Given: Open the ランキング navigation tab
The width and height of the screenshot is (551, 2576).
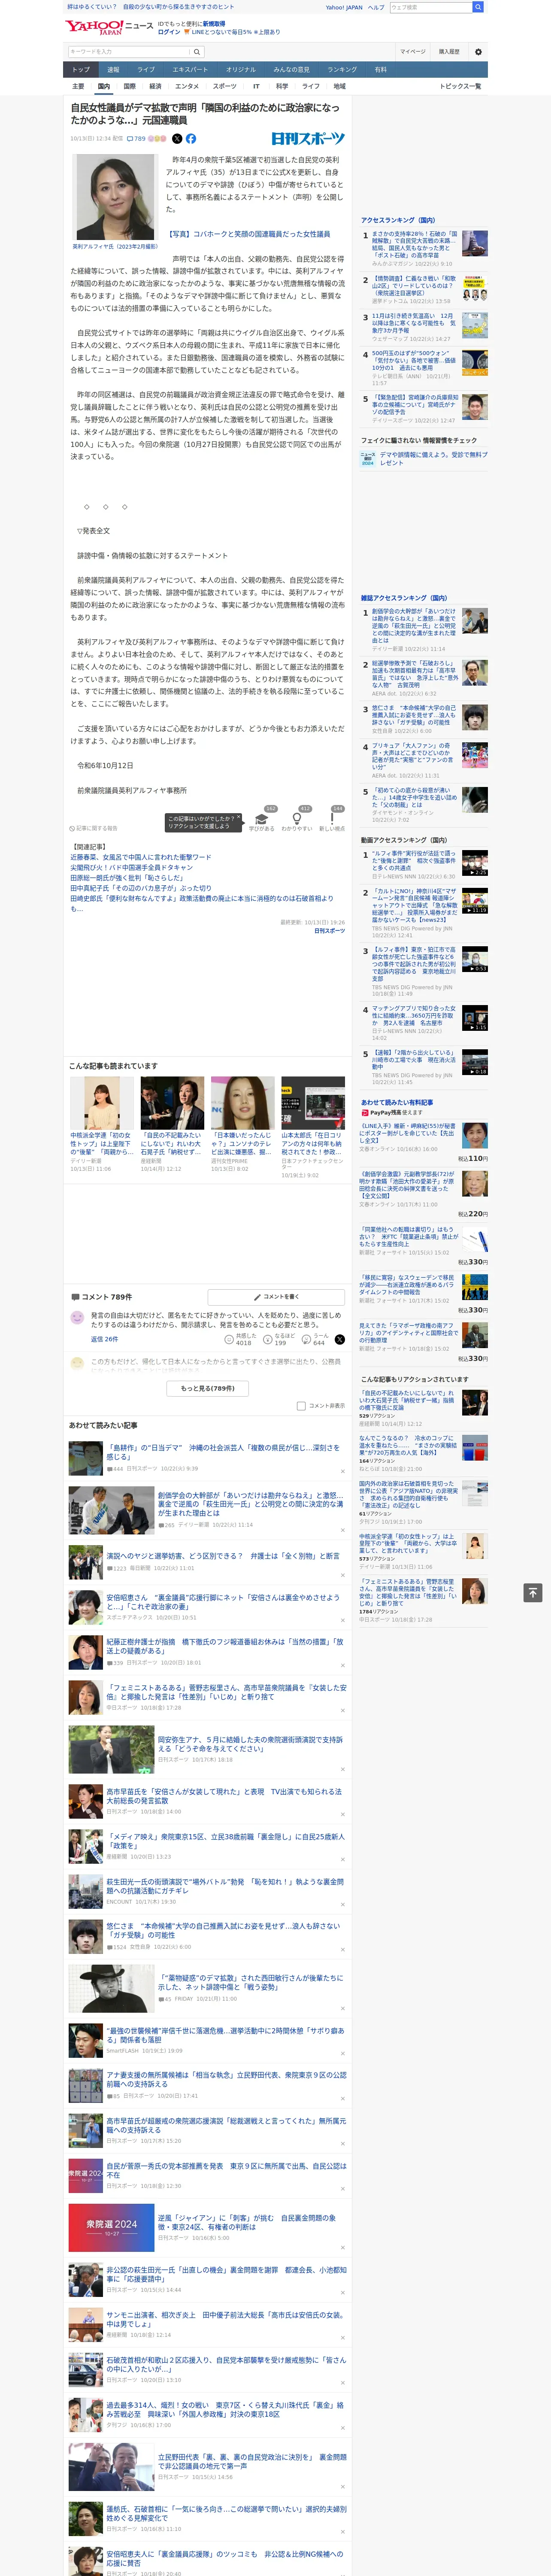Looking at the screenshot, I should [342, 70].
